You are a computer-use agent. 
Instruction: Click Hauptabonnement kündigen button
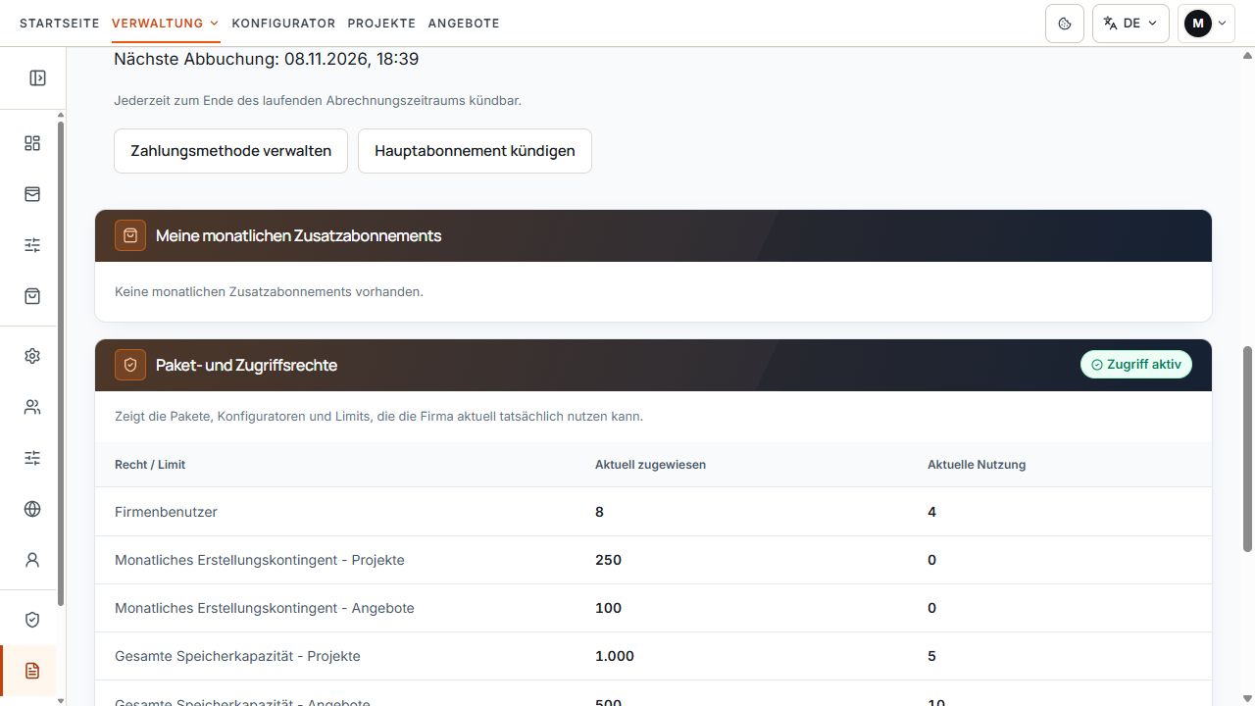pyautogui.click(x=475, y=151)
